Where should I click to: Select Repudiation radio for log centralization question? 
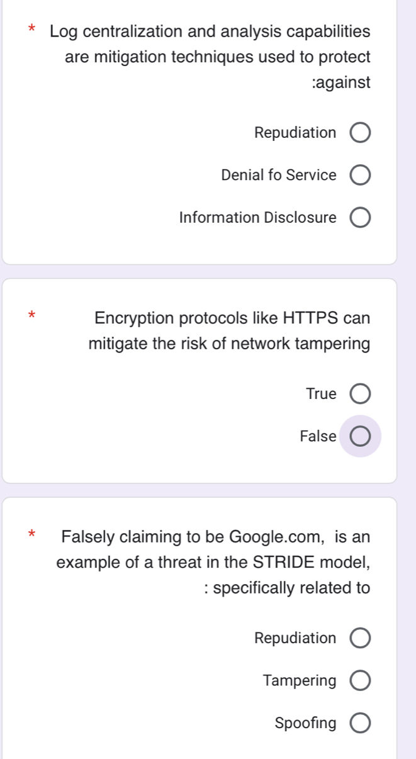[x=360, y=133]
